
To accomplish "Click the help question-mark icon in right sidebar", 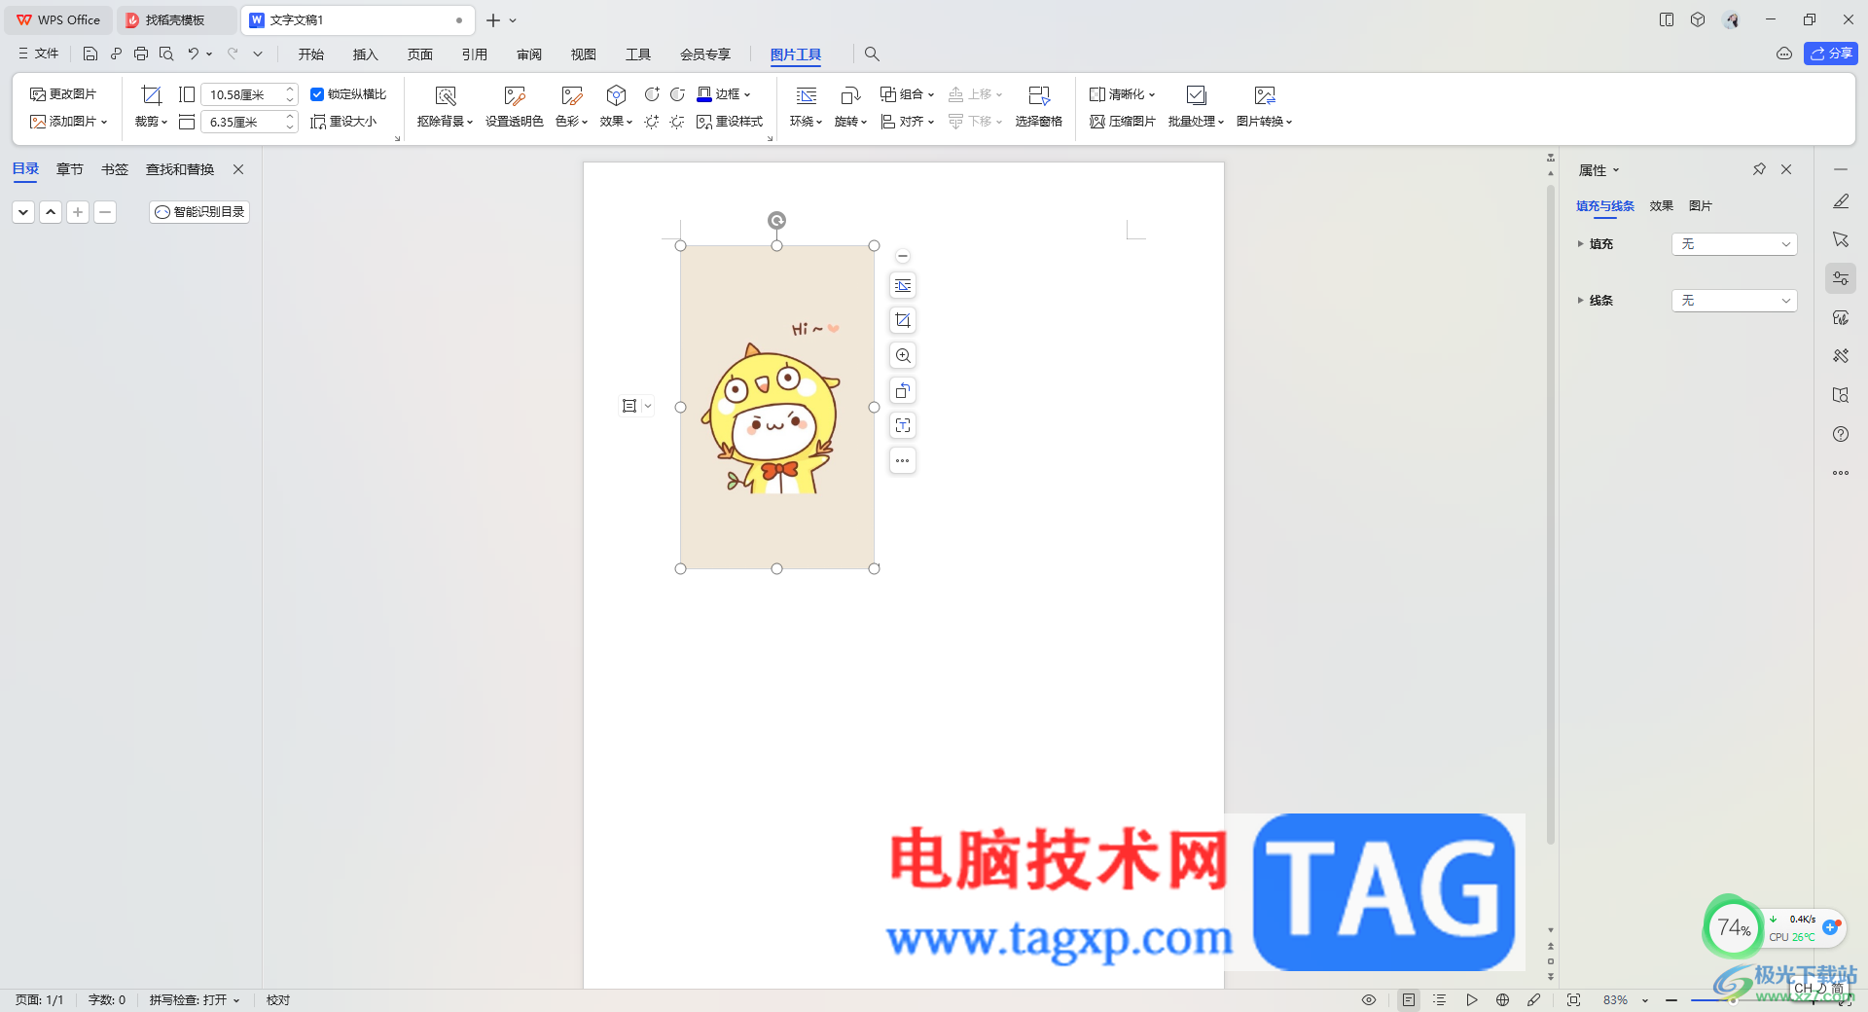I will 1841,434.
